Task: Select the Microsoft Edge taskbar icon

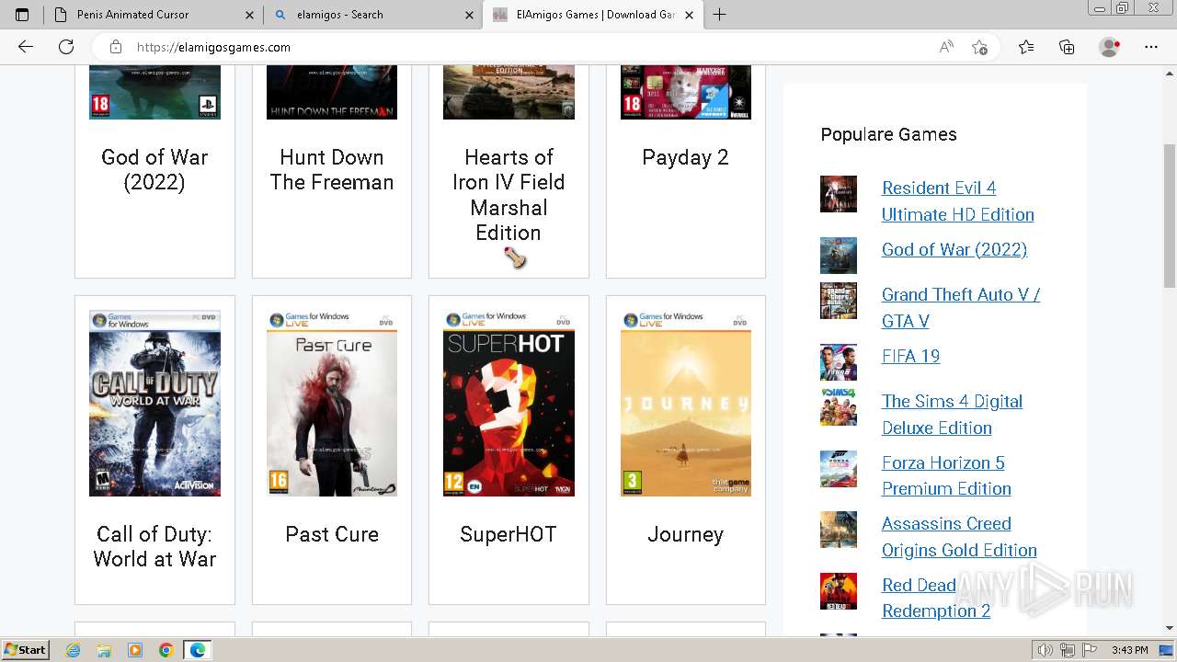Action: tap(198, 650)
